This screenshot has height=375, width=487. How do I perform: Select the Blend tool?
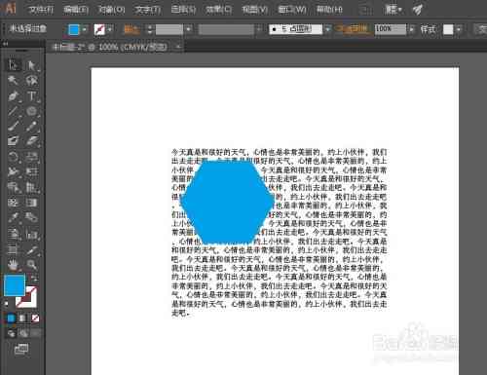[31, 217]
